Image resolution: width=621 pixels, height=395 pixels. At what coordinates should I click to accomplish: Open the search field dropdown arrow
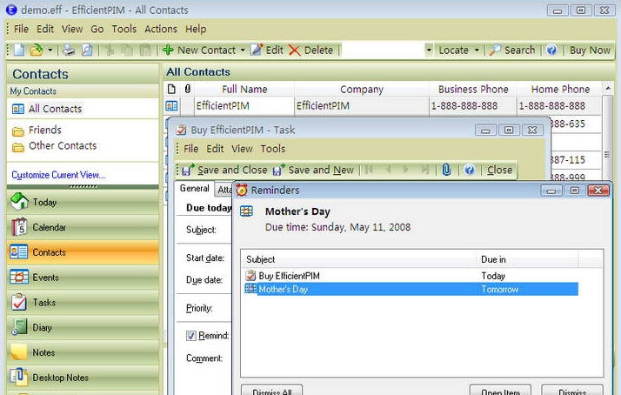[429, 50]
